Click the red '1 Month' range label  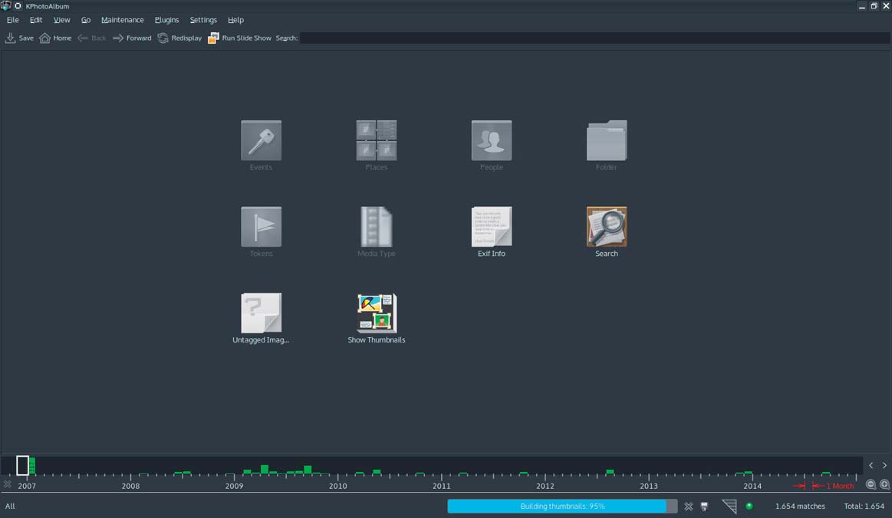click(840, 486)
